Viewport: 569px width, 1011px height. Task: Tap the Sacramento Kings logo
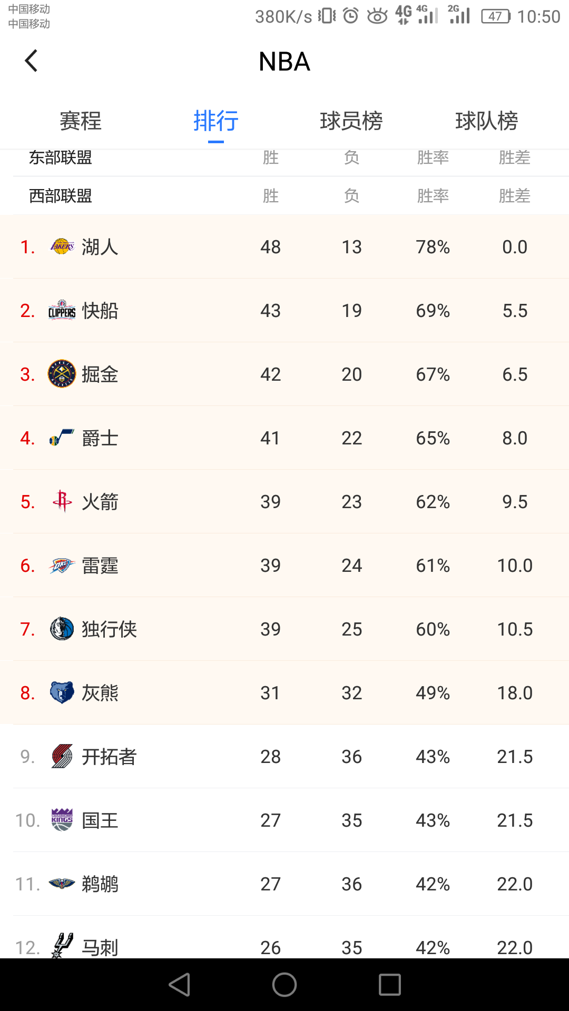62,820
